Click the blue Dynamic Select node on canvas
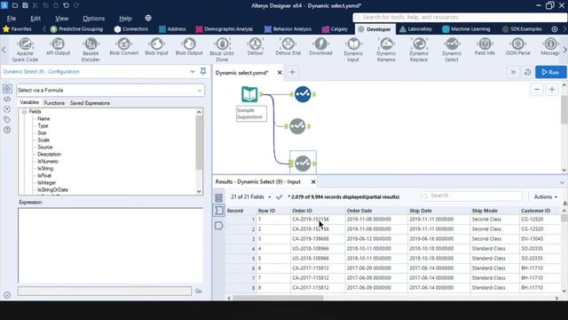 (x=303, y=94)
